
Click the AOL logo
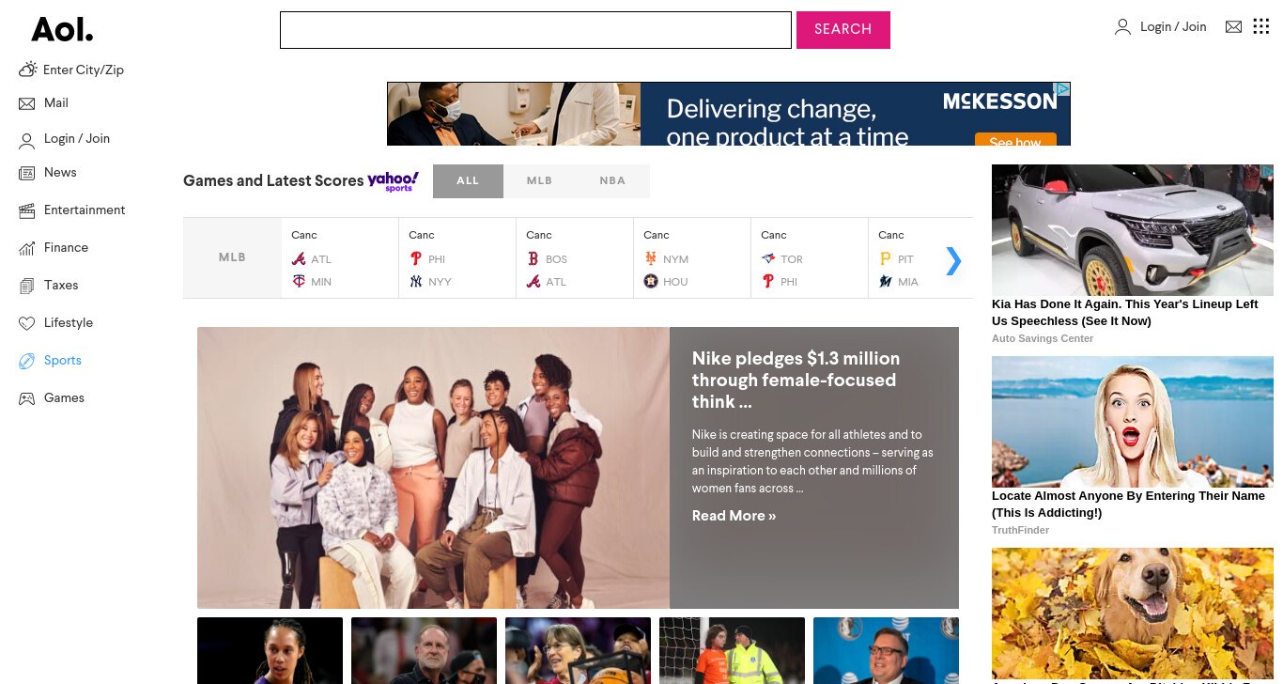point(62,29)
